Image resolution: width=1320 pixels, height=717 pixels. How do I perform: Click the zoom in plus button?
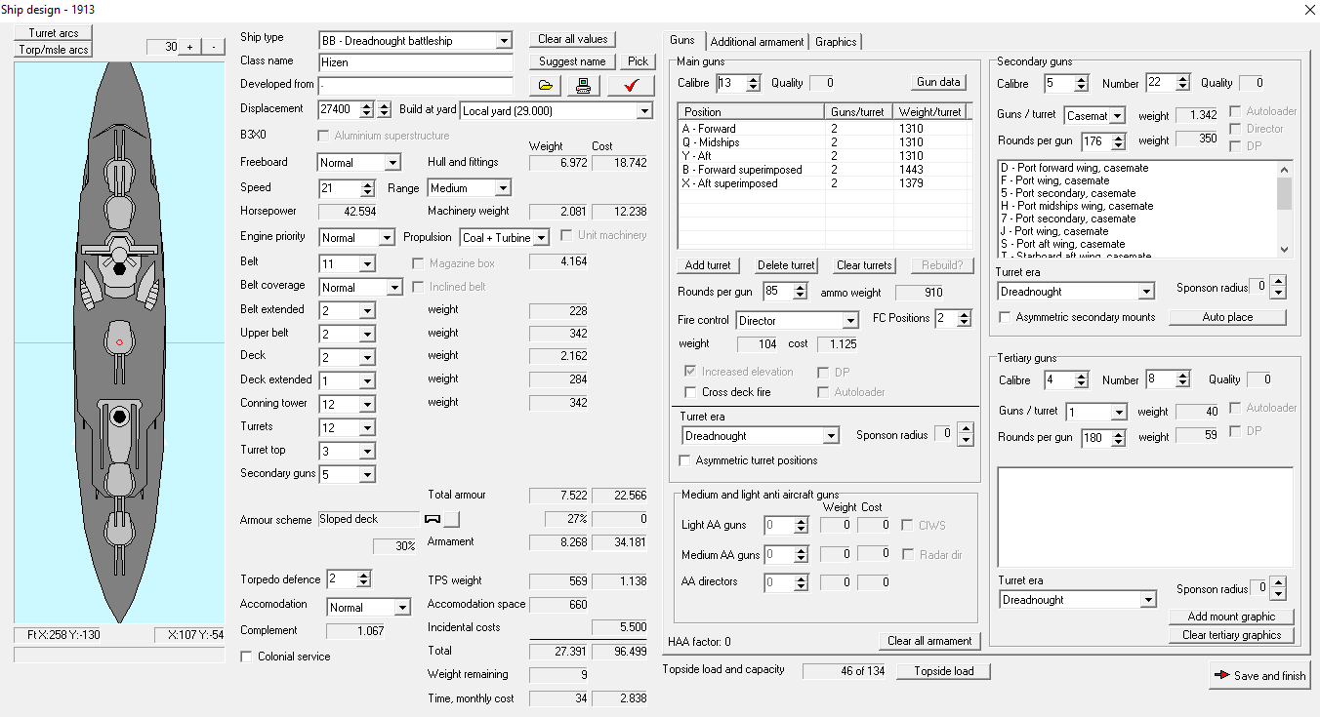(x=190, y=47)
